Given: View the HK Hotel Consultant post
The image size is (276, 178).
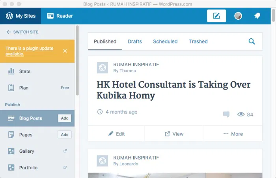Looking at the screenshot, I should tap(174, 134).
